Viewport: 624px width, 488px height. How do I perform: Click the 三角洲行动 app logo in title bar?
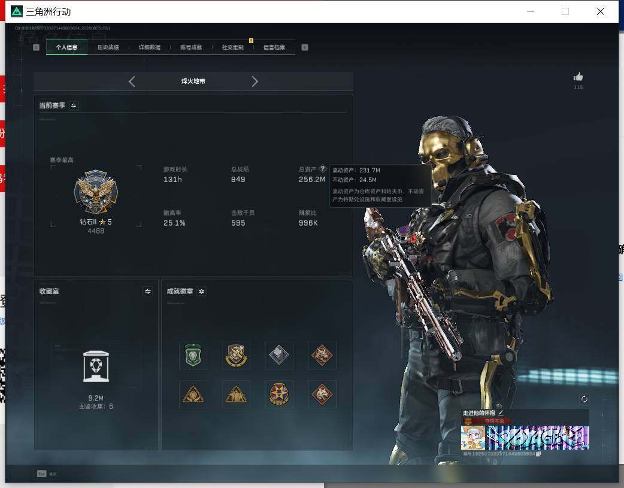(16, 11)
